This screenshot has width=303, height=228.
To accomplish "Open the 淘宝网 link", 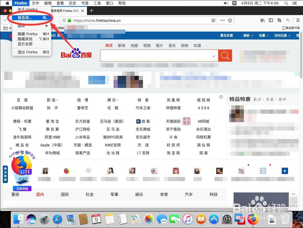I will [173, 153].
